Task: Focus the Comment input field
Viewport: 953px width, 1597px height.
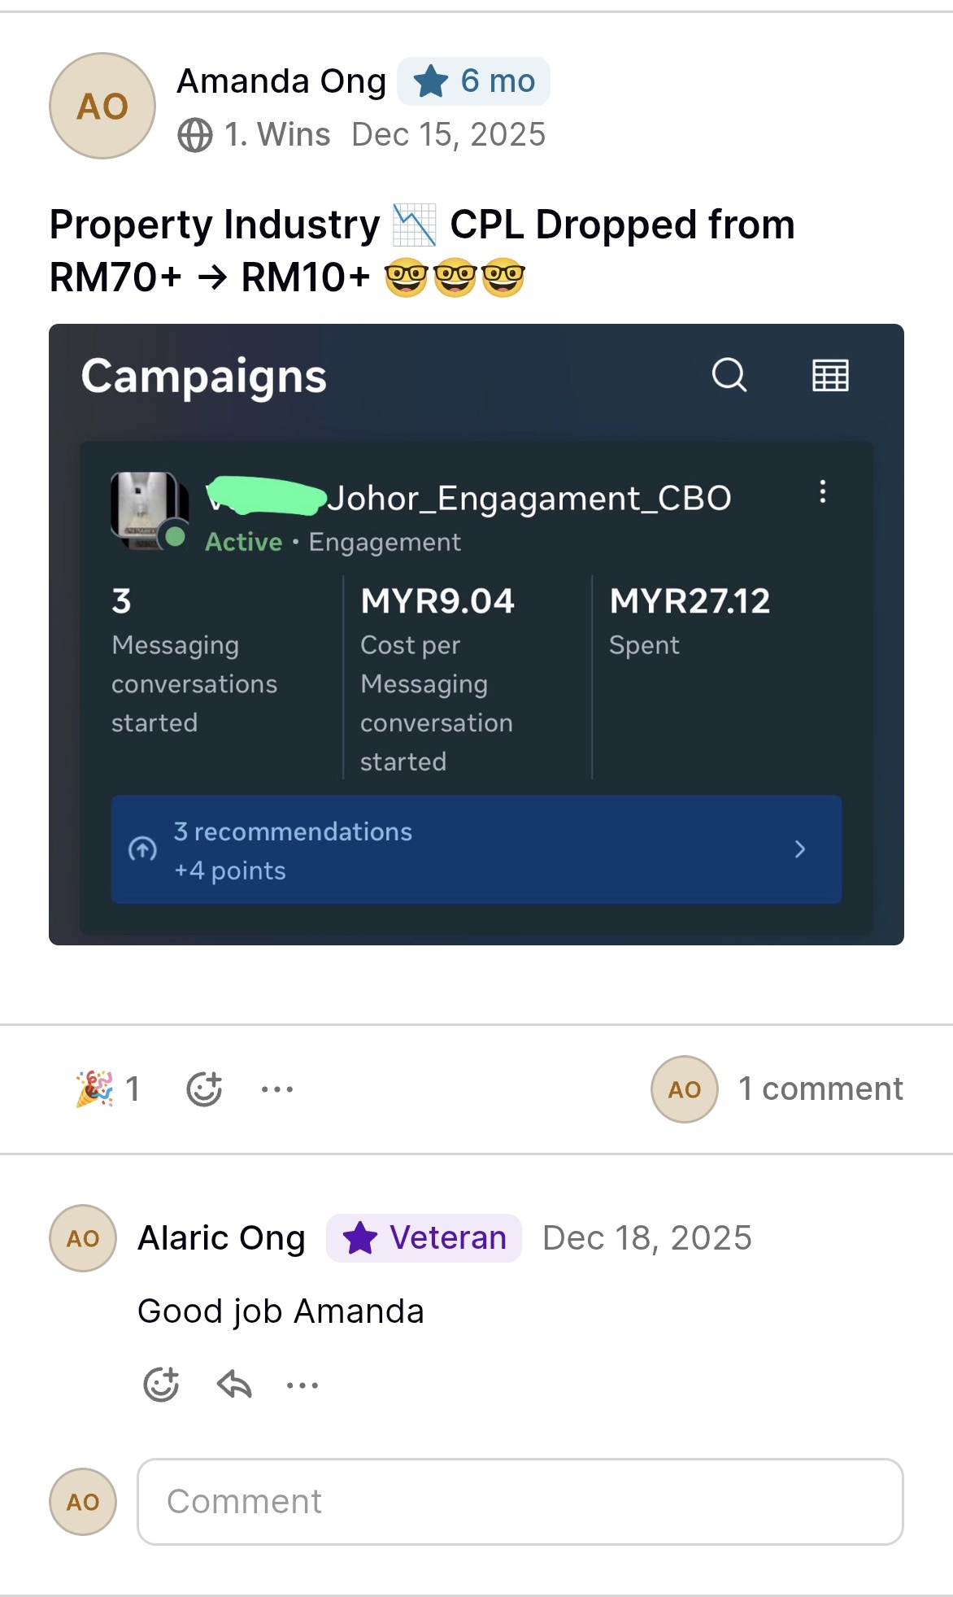Action: coord(520,1502)
